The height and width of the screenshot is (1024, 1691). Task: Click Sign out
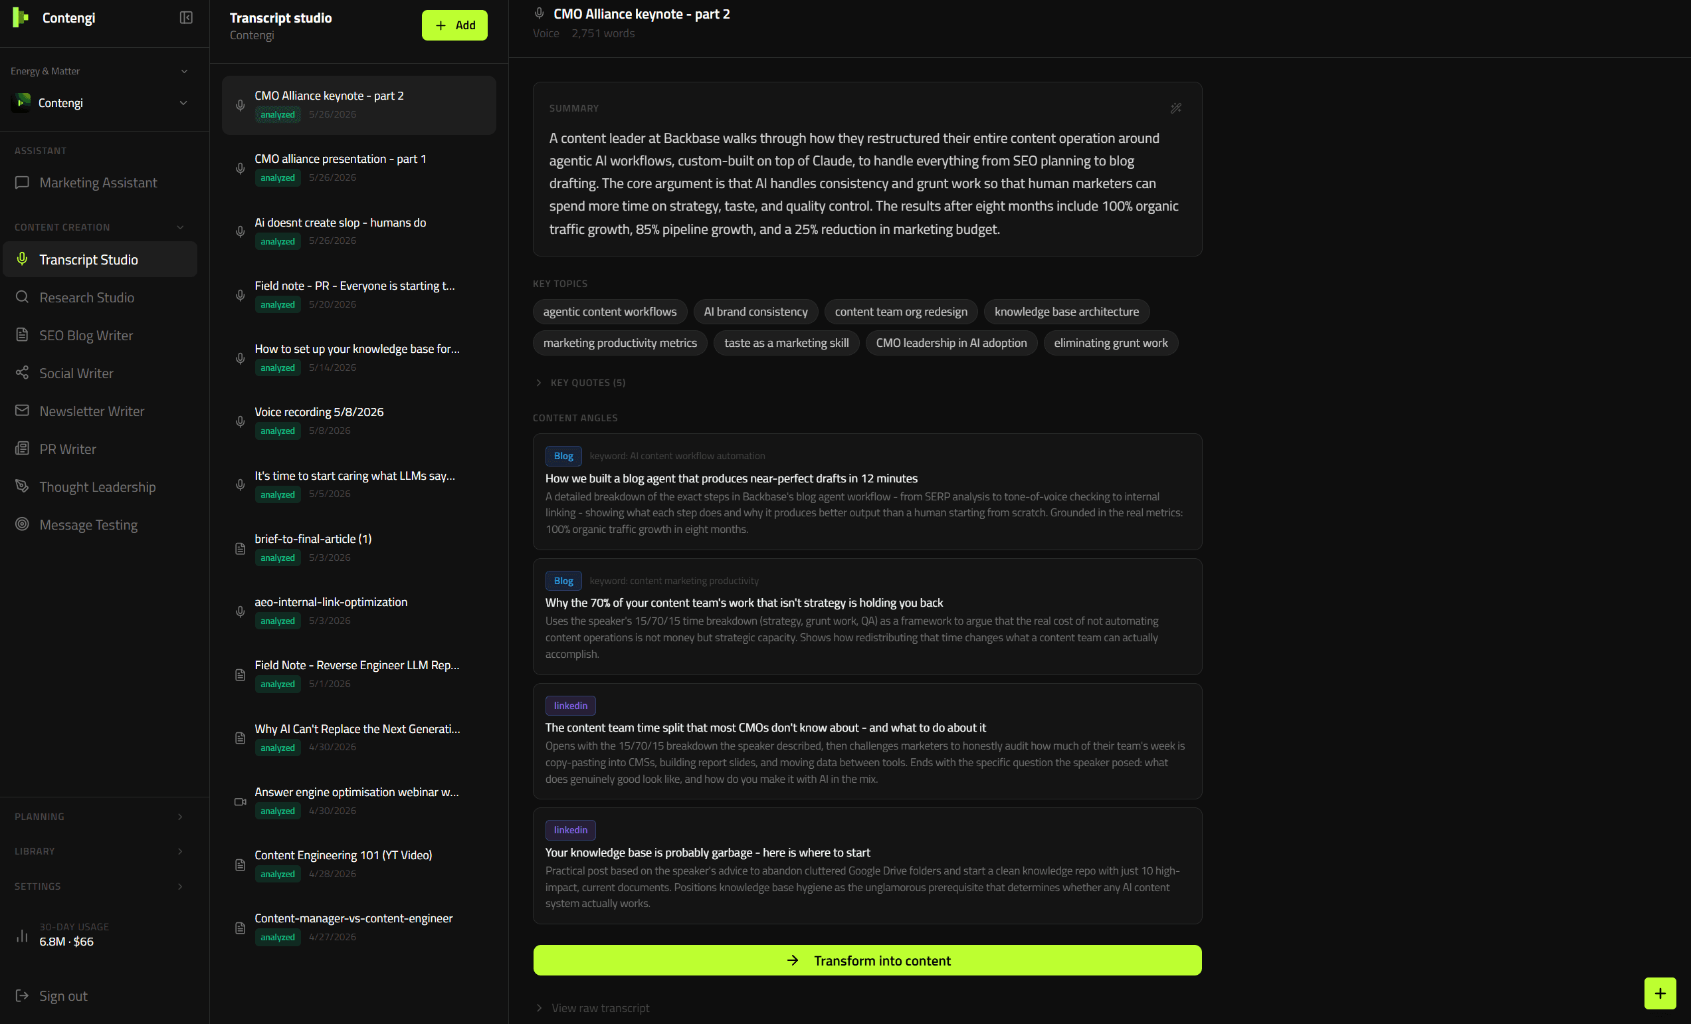[63, 995]
